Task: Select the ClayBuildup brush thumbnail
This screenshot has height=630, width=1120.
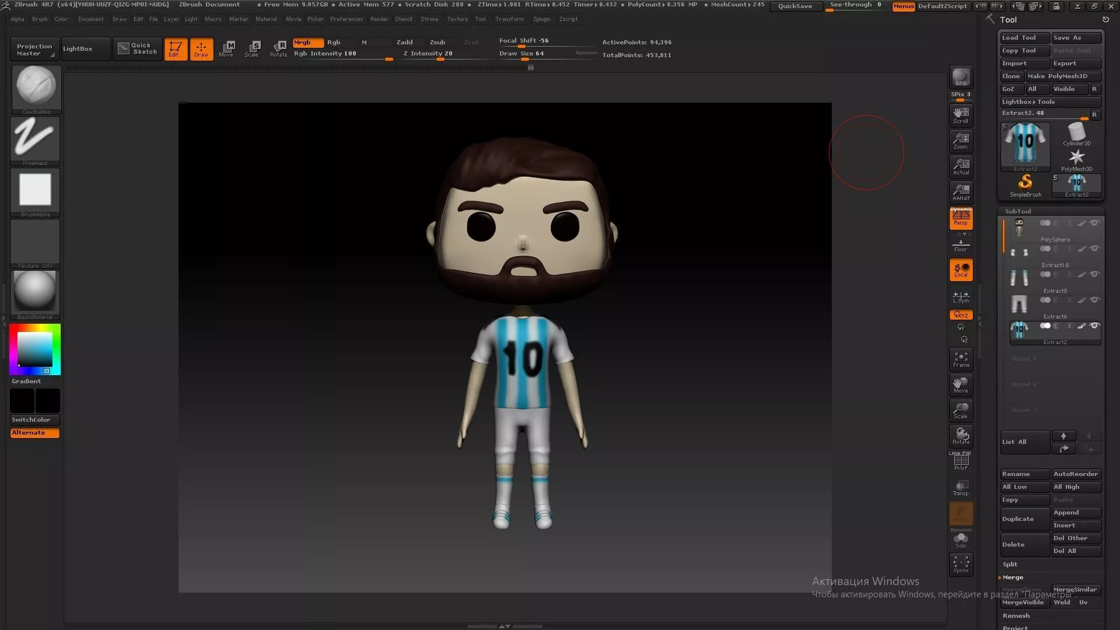Action: point(36,89)
